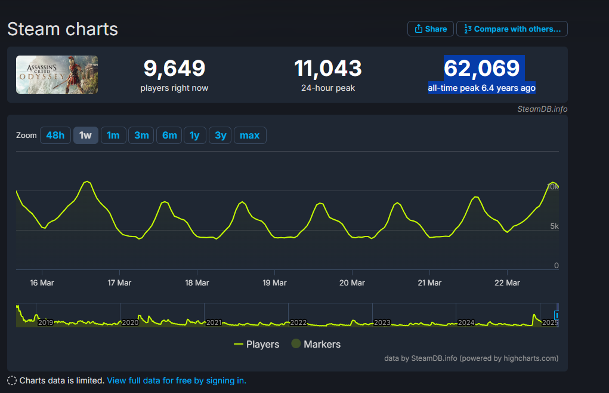Click the SteamDB.info credit text
609x393 pixels.
click(542, 109)
